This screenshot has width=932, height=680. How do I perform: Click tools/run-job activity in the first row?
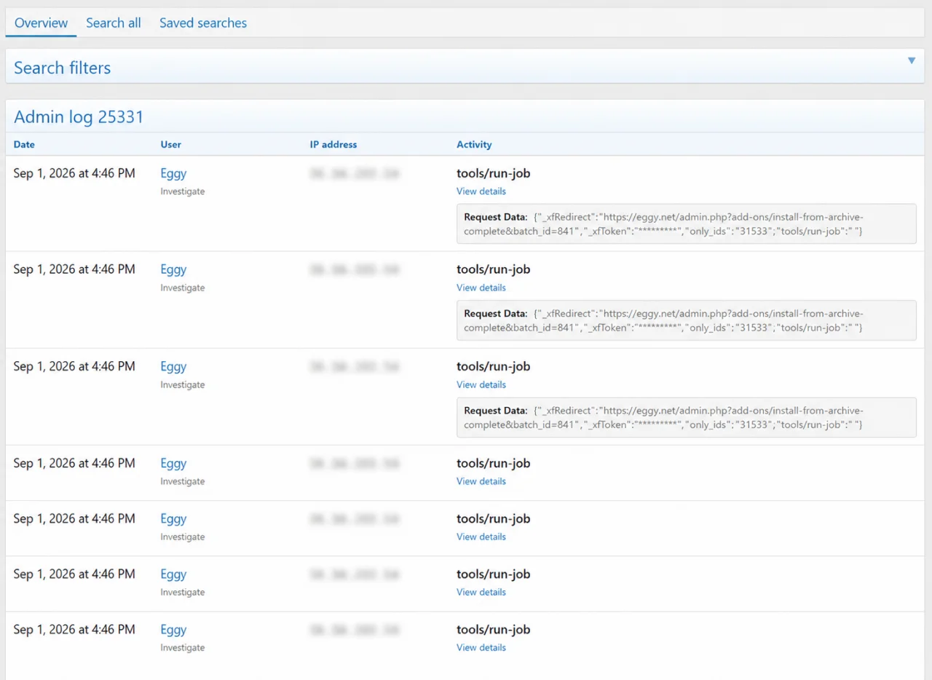493,173
